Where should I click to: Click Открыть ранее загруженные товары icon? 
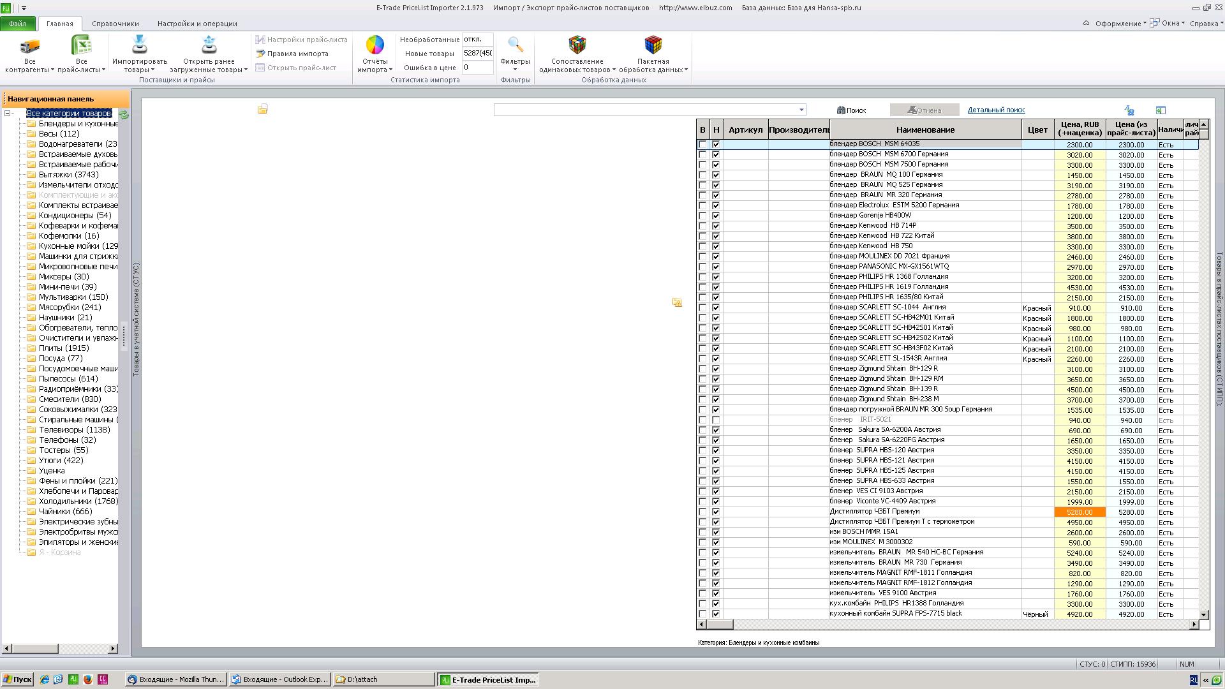pos(209,45)
